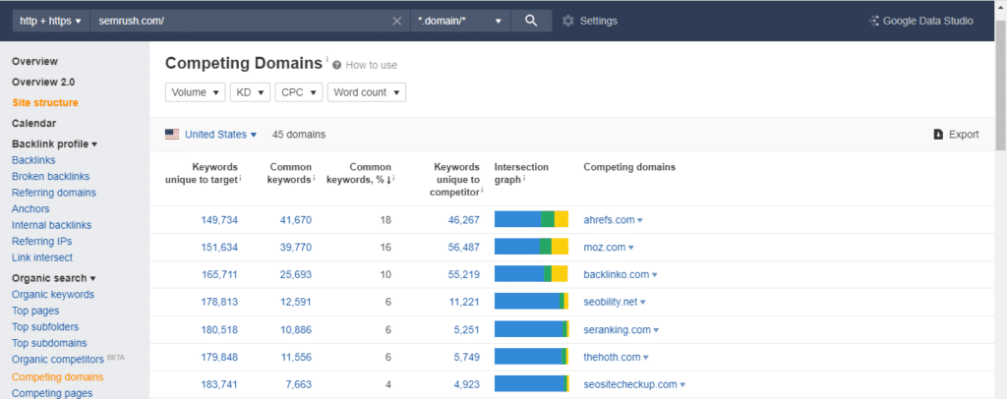The width and height of the screenshot is (1007, 399).
Task: Open the Volume filter dropdown
Action: 196,92
